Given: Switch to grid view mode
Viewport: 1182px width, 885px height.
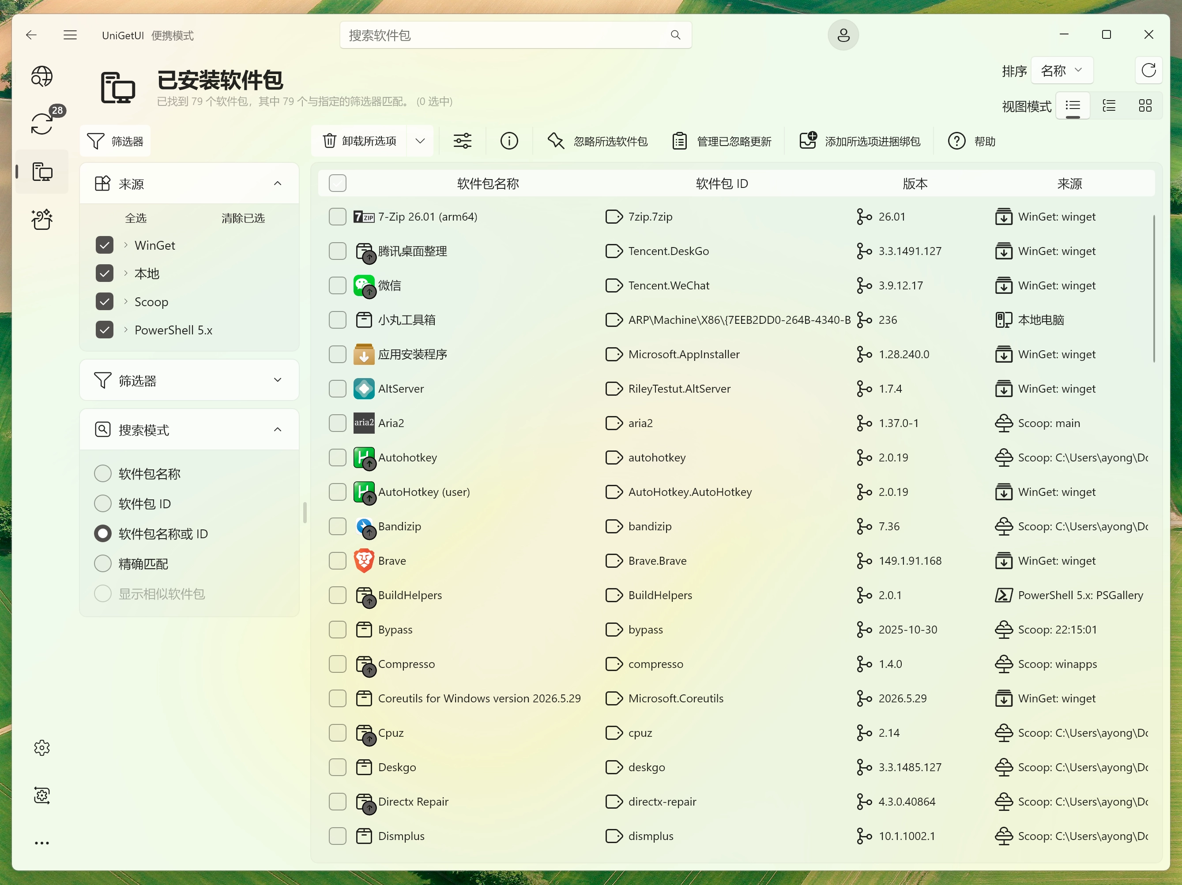Looking at the screenshot, I should pyautogui.click(x=1145, y=106).
